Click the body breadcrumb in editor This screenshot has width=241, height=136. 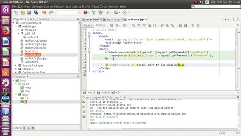104,92
